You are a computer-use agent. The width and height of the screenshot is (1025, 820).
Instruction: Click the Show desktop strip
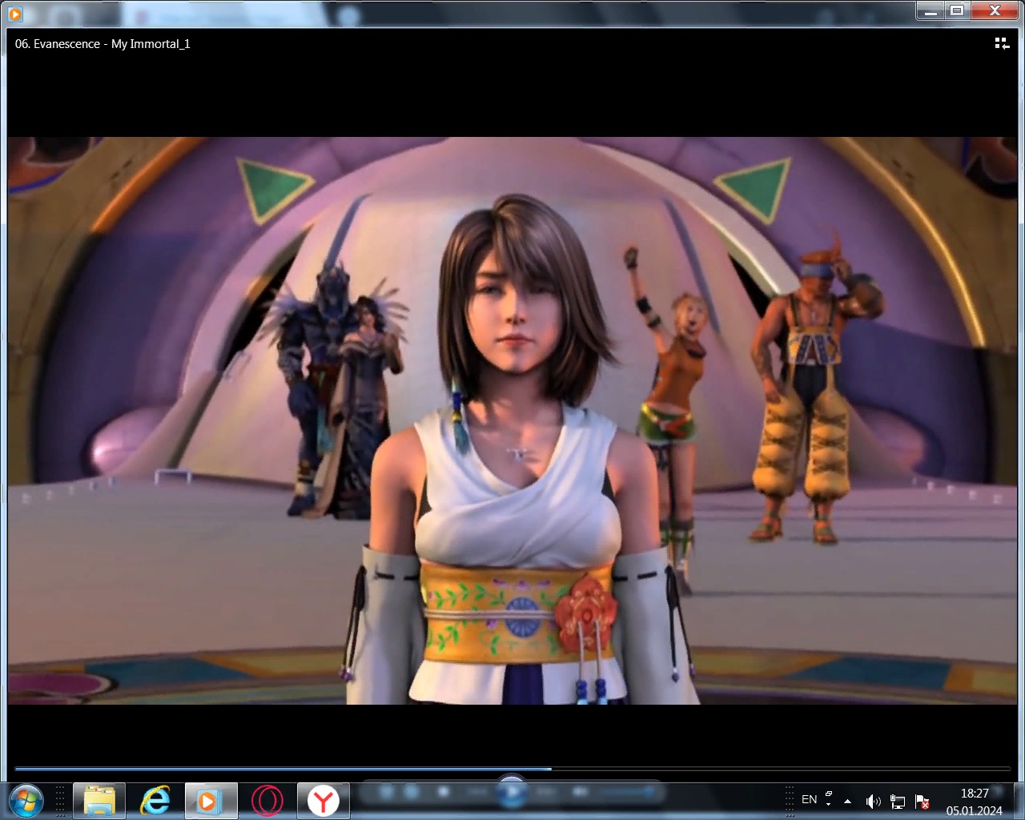click(1019, 801)
